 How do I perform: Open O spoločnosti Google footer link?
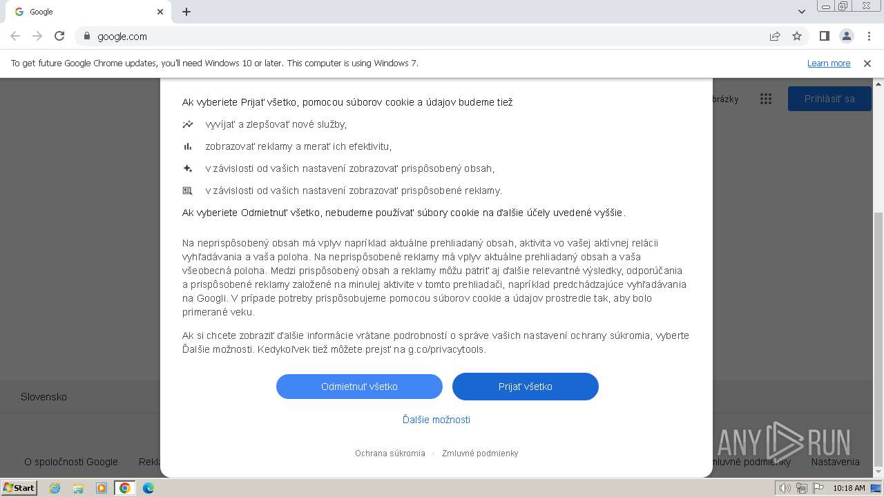click(x=71, y=462)
